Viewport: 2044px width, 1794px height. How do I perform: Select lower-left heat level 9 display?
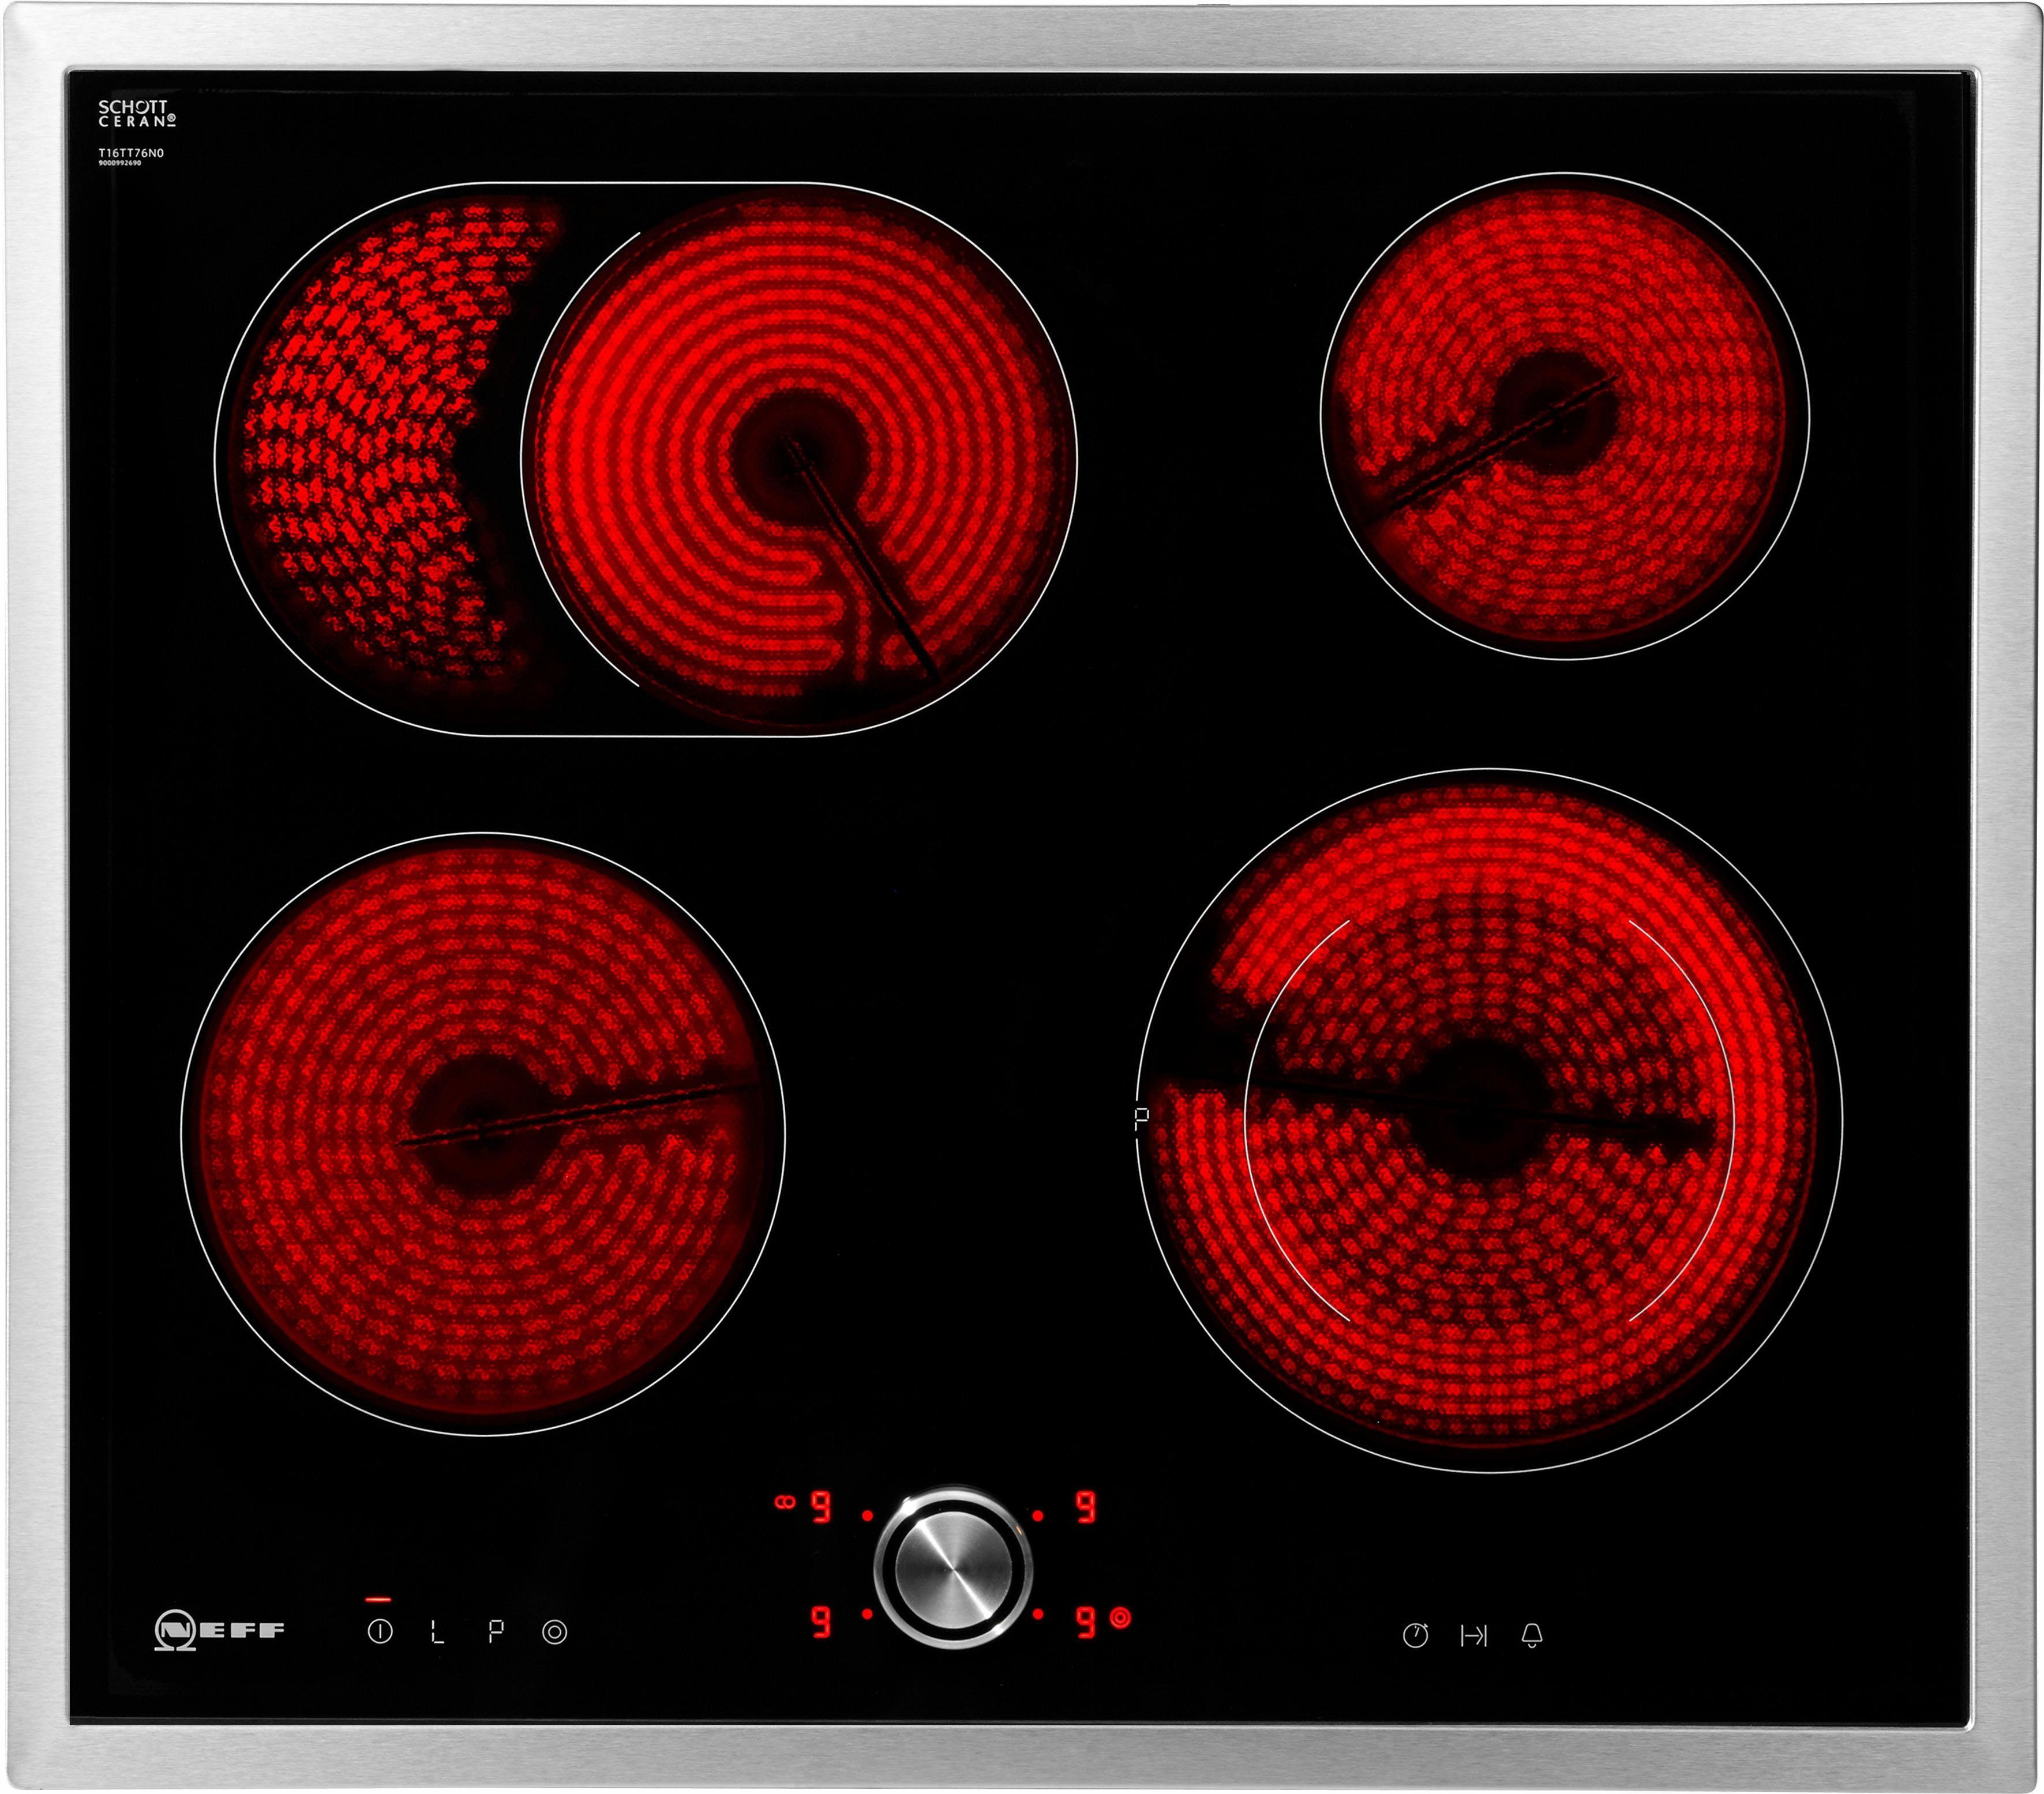(821, 1622)
